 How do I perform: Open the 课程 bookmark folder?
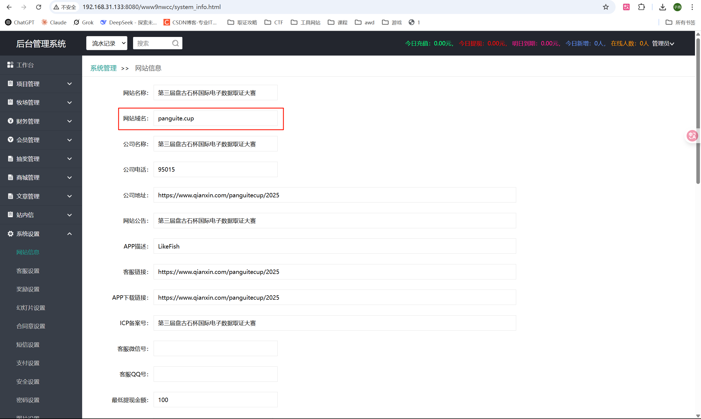(x=338, y=22)
